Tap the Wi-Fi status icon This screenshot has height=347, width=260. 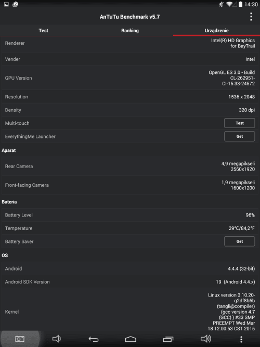(x=229, y=4)
